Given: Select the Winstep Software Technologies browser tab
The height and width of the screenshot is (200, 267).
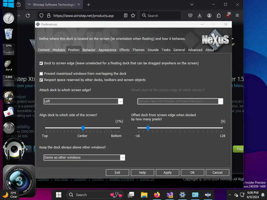Looking at the screenshot, I should [54, 5].
